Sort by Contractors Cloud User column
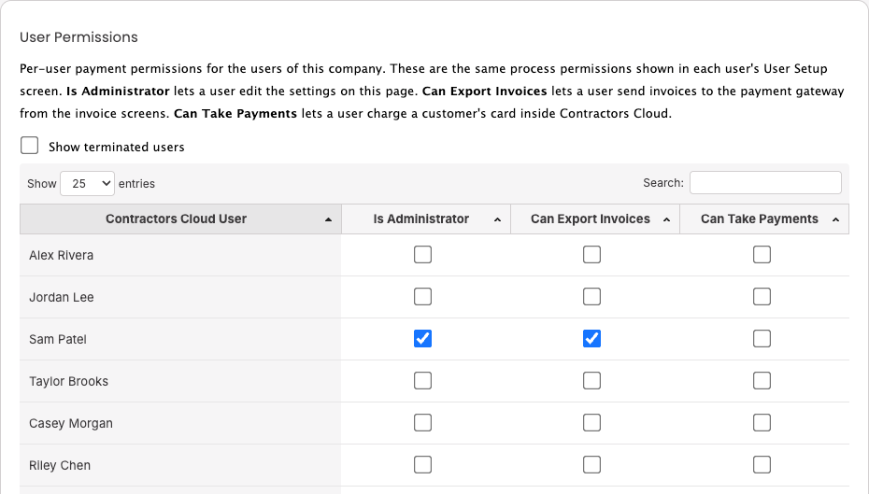Screen dimensions: 869x494 [x=180, y=219]
